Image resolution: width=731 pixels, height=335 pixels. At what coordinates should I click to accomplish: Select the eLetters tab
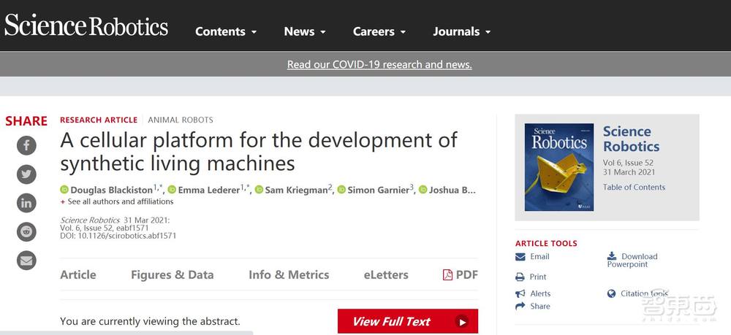[386, 274]
